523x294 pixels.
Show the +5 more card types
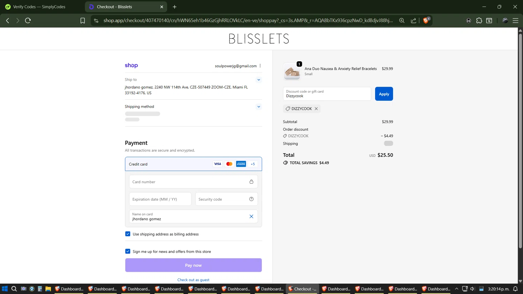coord(253,164)
